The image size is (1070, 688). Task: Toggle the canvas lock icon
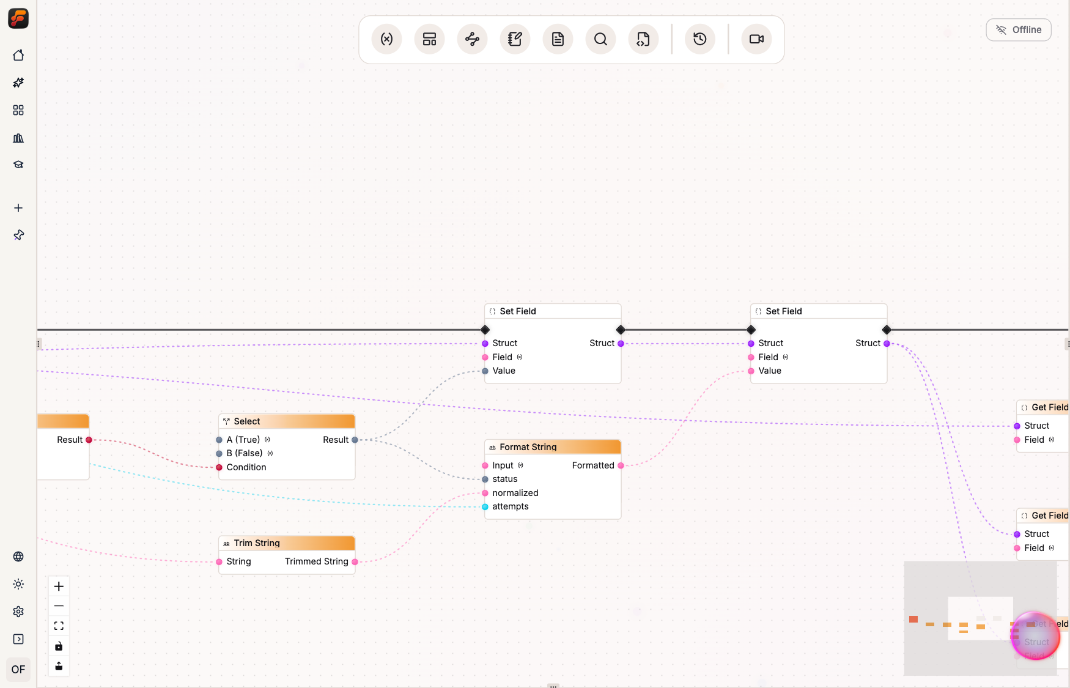tap(59, 646)
